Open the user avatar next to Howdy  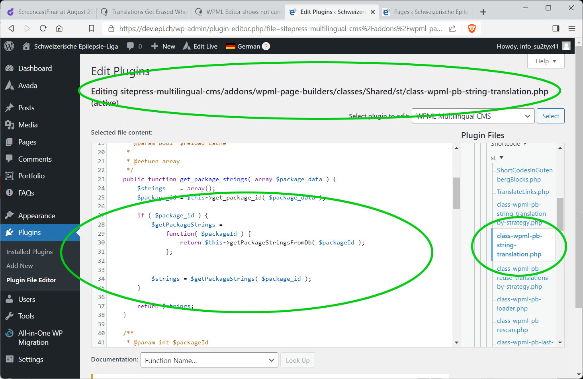pos(566,46)
